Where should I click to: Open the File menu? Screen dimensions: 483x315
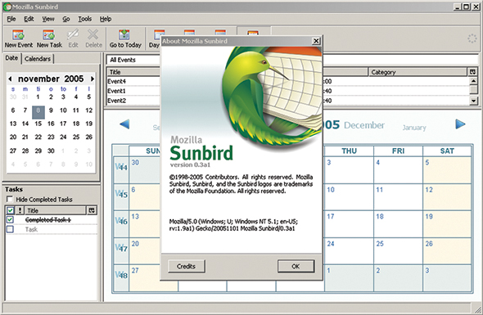pos(11,19)
